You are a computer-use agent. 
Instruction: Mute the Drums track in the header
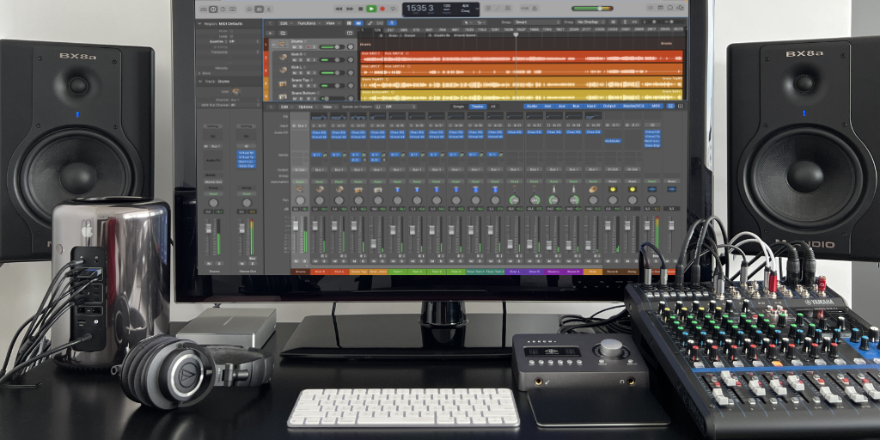[x=295, y=46]
